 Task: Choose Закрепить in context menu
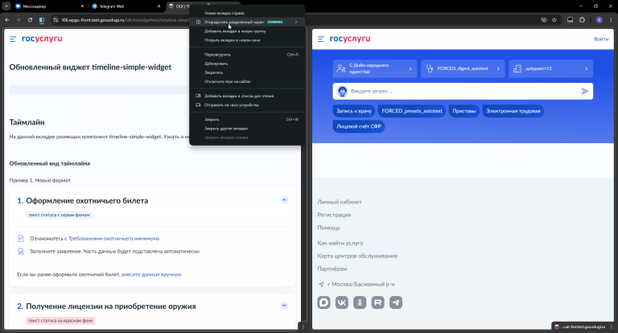click(x=247, y=72)
